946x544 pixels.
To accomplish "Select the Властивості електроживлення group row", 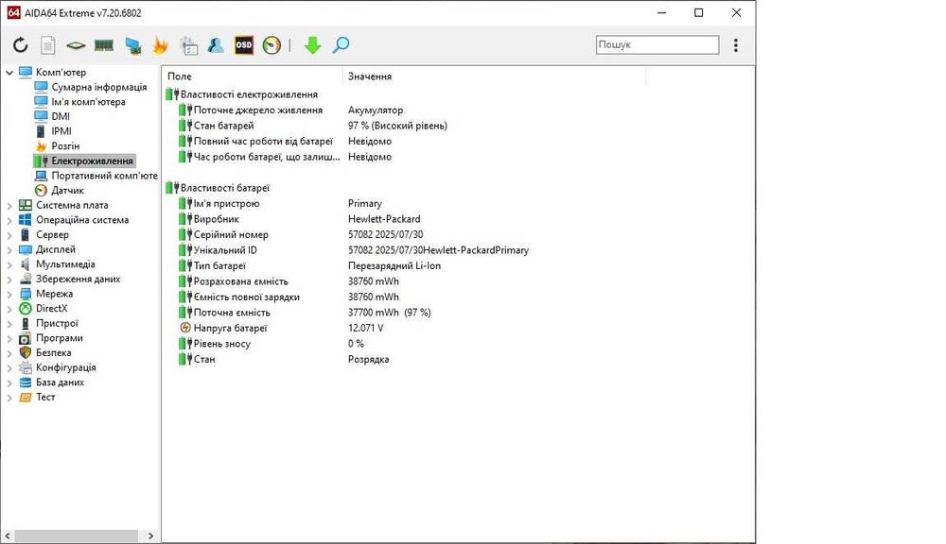I will pos(249,94).
